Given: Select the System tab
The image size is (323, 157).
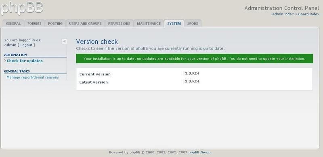Looking at the screenshot, I should pyautogui.click(x=174, y=23).
